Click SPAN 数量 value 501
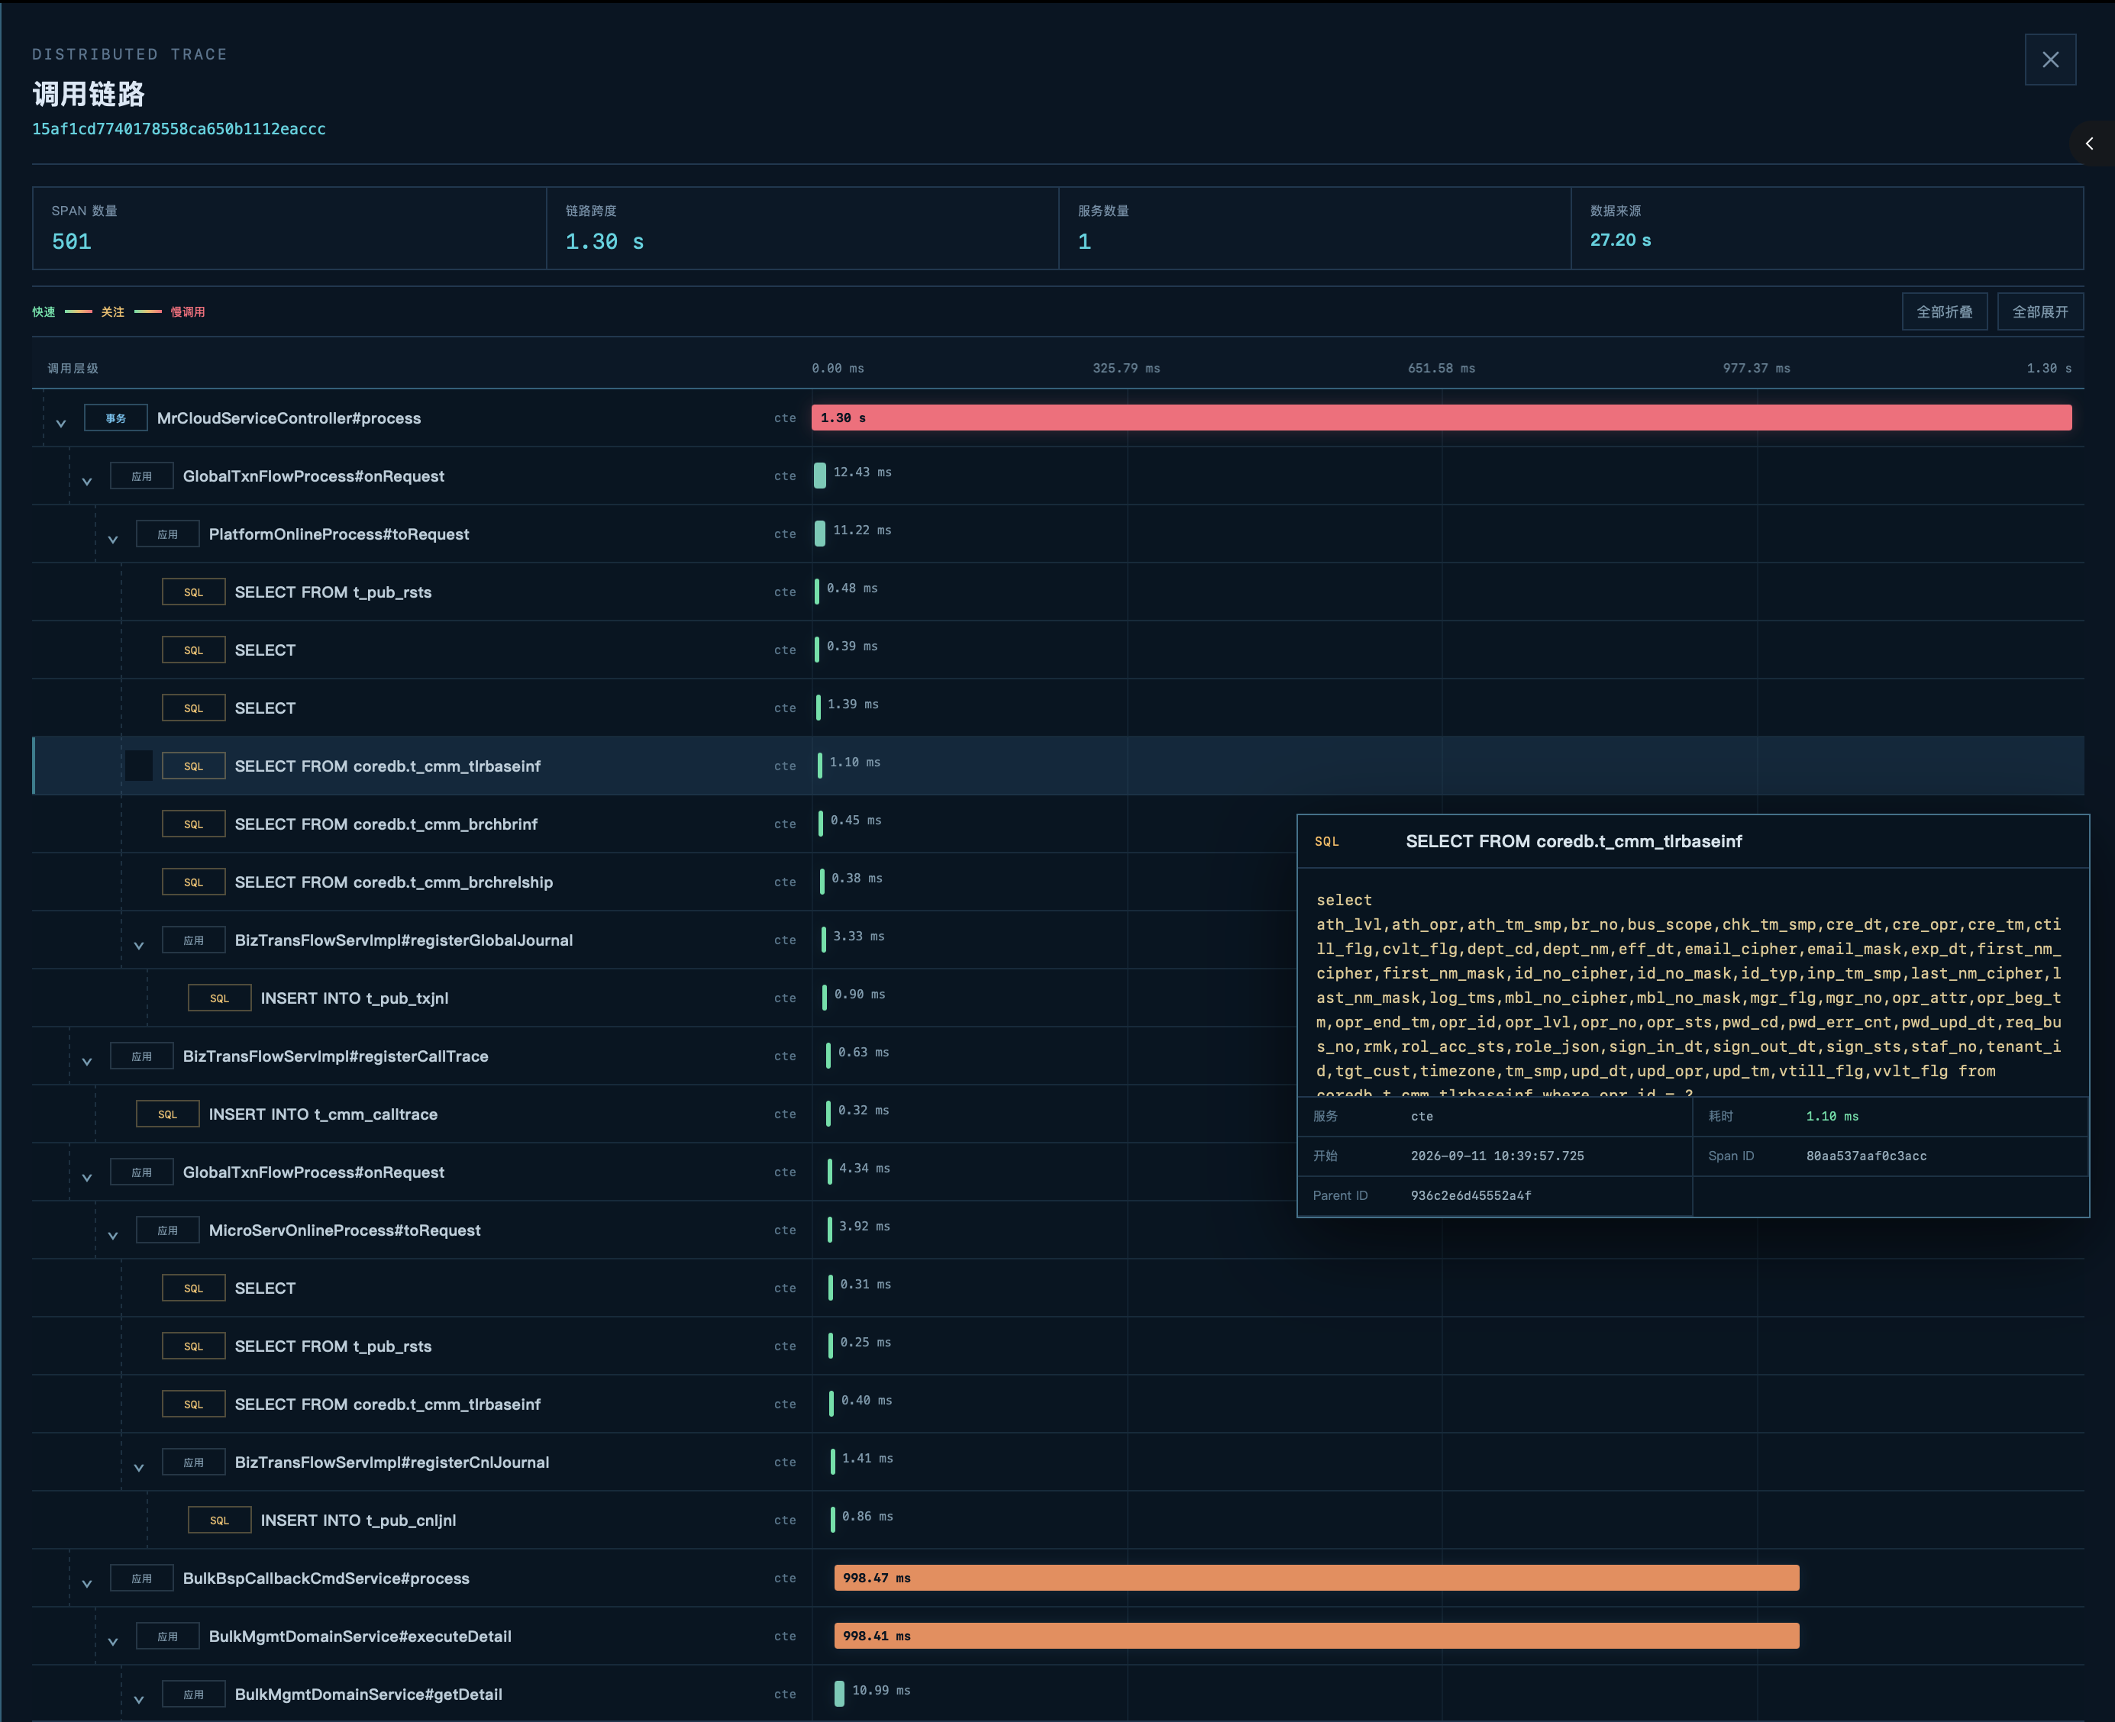This screenshot has height=1722, width=2115. pyautogui.click(x=72, y=242)
